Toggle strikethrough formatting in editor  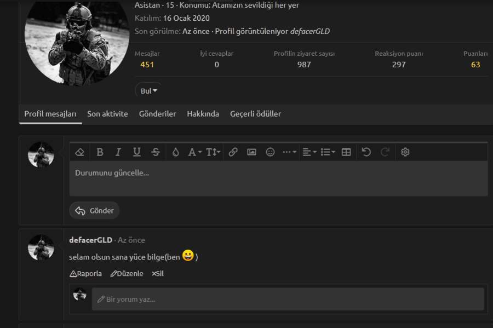[x=156, y=152]
